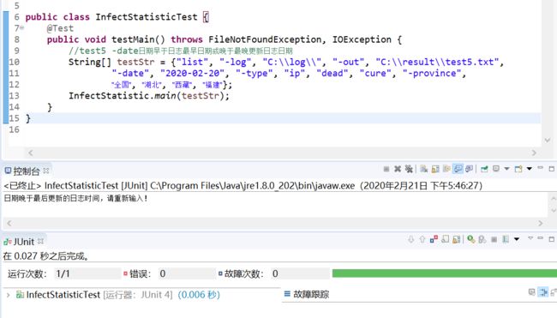Click editor vertical scrollbar down arrow
The image size is (557, 318).
(x=548, y=141)
